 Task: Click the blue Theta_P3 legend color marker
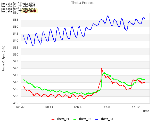click(x=97, y=119)
